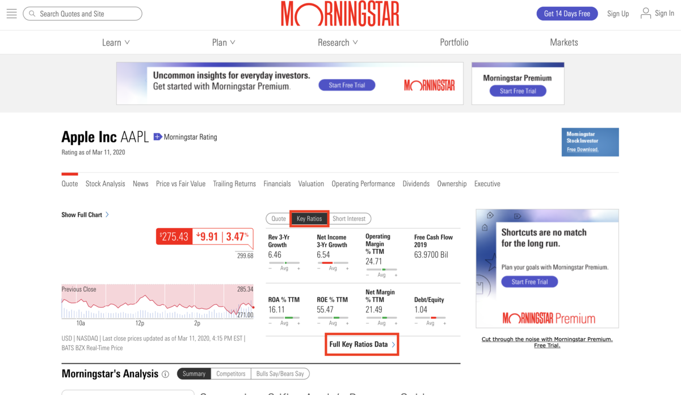Click Cut through the noise Premium link
The height and width of the screenshot is (395, 681).
[x=547, y=342]
